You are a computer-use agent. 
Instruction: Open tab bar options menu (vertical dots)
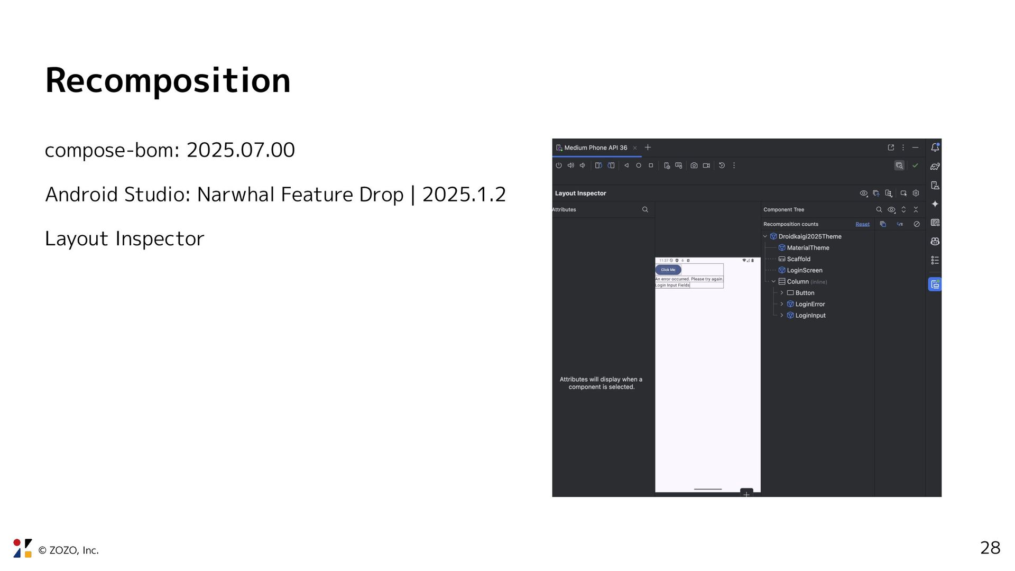click(903, 148)
